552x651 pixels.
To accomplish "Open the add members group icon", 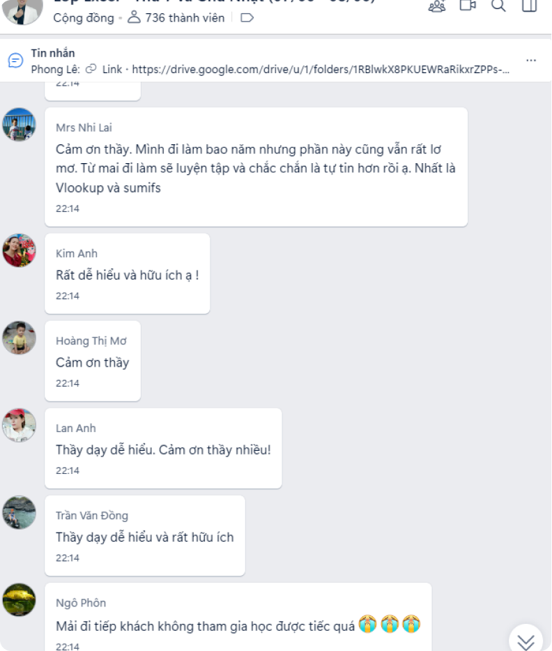I will (436, 6).
